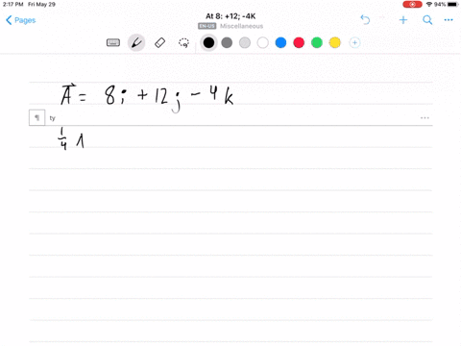Tap the screen recording indicator
461x346 pixels.
(x=412, y=5)
